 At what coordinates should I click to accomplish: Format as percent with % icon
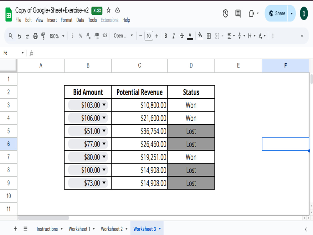80,36
